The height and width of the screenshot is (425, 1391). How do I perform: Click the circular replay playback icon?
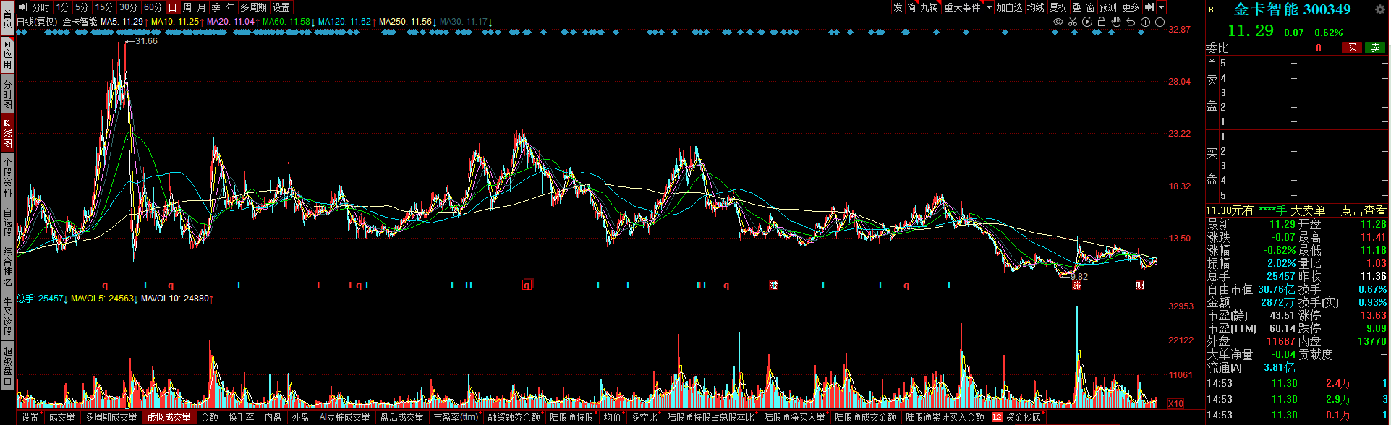tap(1087, 22)
